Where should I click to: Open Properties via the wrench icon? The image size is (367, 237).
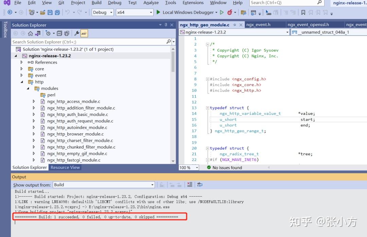[x=77, y=33]
